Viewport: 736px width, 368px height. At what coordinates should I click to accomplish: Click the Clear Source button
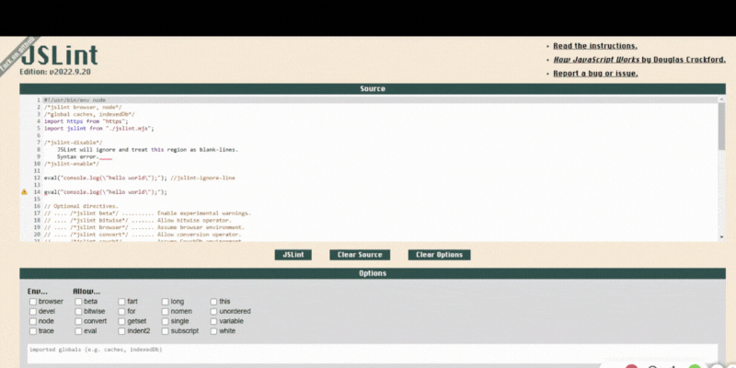click(360, 255)
